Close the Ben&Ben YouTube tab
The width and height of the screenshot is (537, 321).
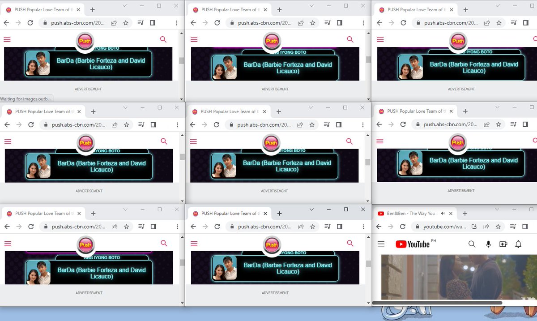(x=451, y=214)
